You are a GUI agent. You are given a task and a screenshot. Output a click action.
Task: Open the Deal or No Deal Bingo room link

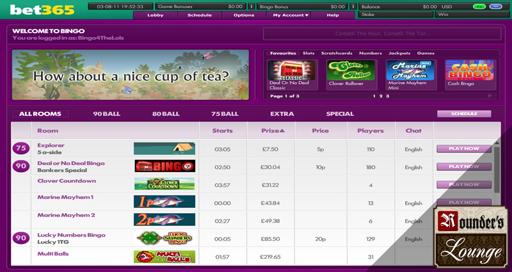(71, 163)
